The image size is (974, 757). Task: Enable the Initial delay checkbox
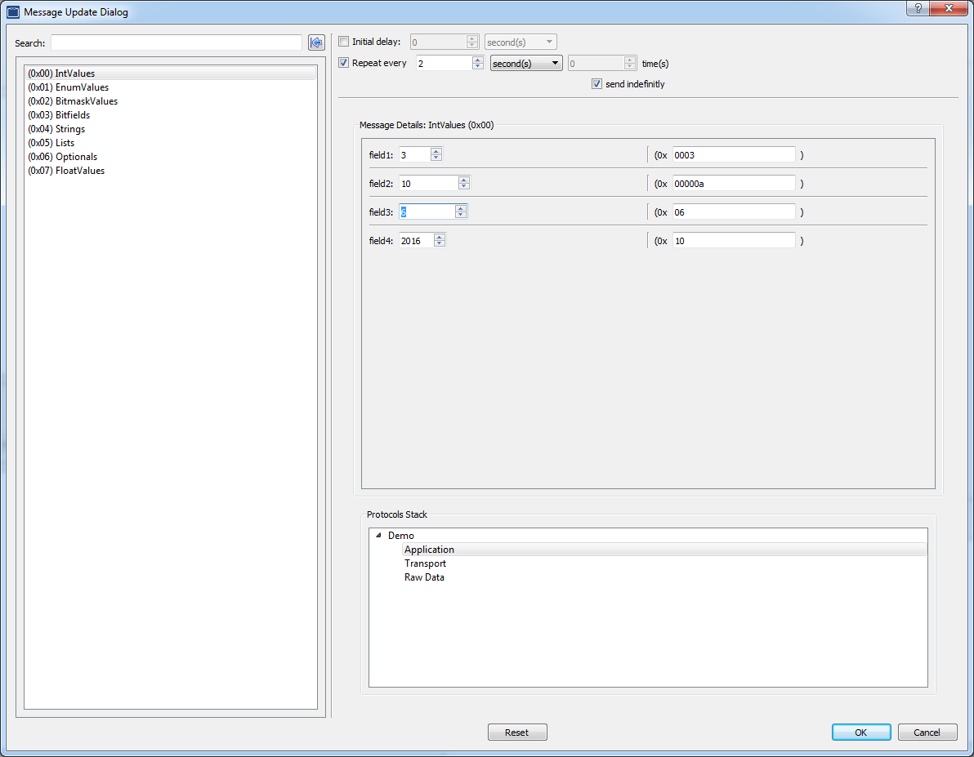pos(343,41)
